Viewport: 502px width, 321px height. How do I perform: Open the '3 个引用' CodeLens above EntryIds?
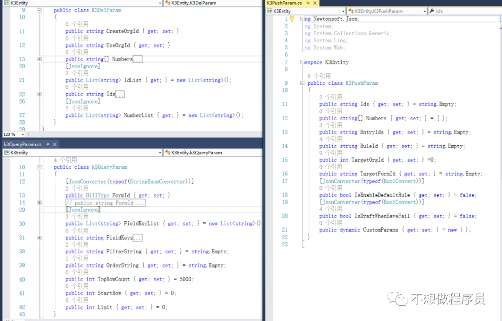tap(331, 125)
